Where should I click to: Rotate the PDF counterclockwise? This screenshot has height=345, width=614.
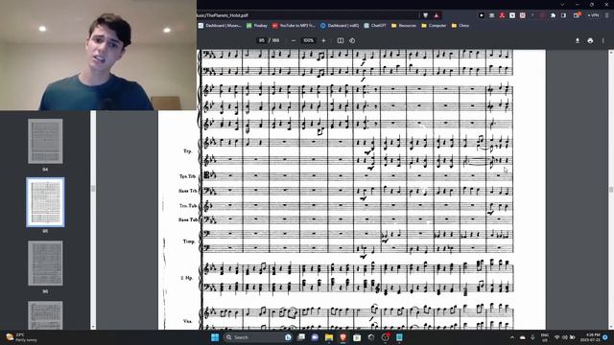coord(352,40)
